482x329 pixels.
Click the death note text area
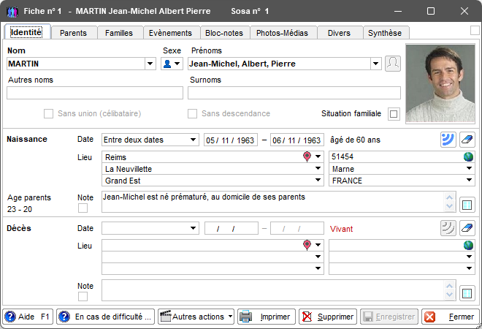pyautogui.click(x=273, y=290)
